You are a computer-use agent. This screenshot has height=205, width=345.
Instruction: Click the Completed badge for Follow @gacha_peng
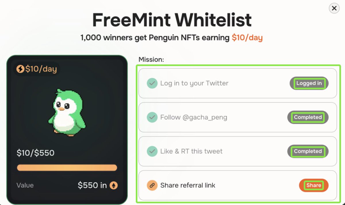point(308,117)
